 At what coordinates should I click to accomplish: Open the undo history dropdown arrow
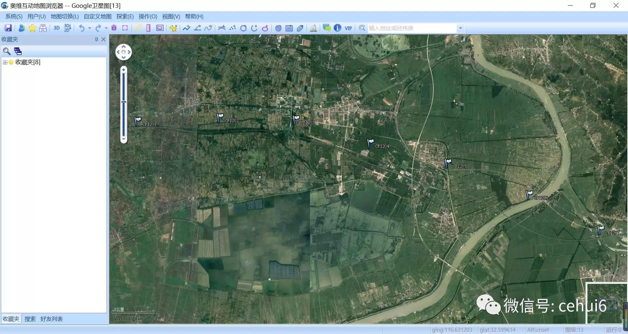(90, 28)
